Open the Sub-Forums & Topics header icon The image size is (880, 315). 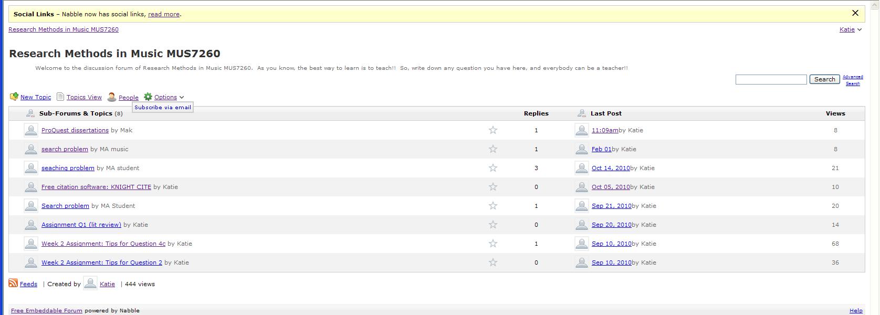[30, 113]
